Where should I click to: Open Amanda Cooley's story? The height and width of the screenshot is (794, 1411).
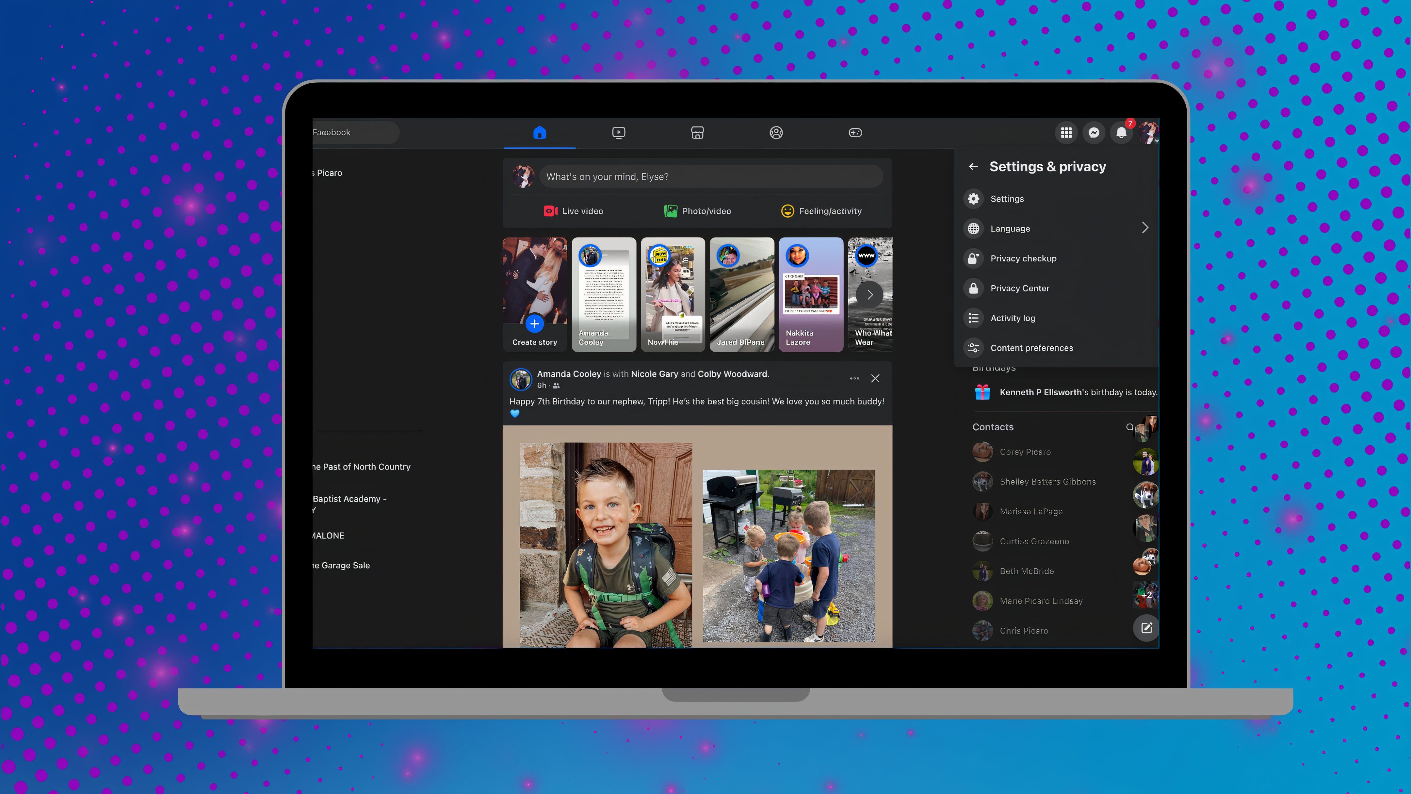click(604, 294)
